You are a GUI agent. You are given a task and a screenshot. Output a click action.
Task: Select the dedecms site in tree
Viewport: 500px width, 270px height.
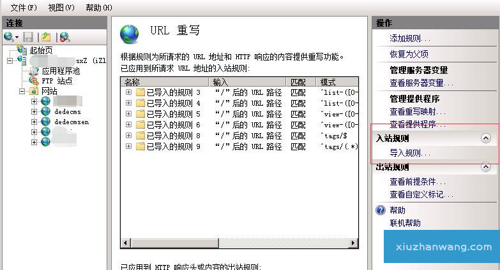point(68,111)
